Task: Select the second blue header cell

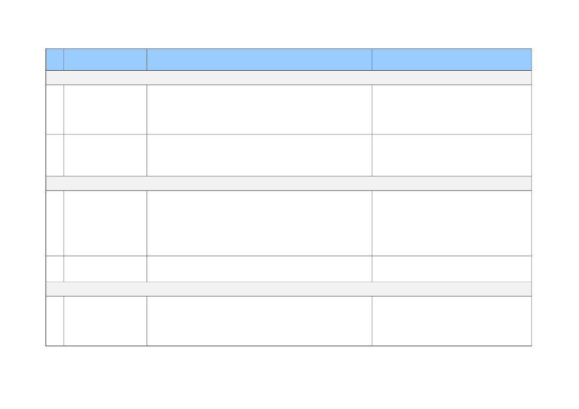Action: (105, 59)
